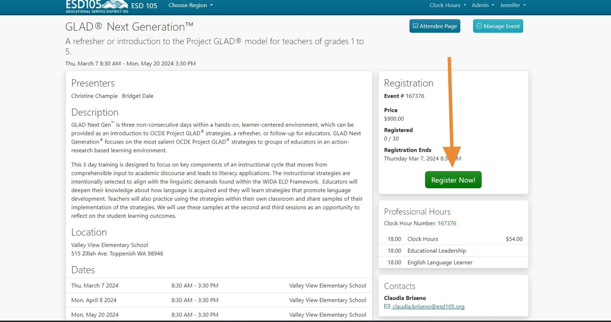611x322 pixels.
Task: Expand the Clock Hours menu
Action: [448, 5]
